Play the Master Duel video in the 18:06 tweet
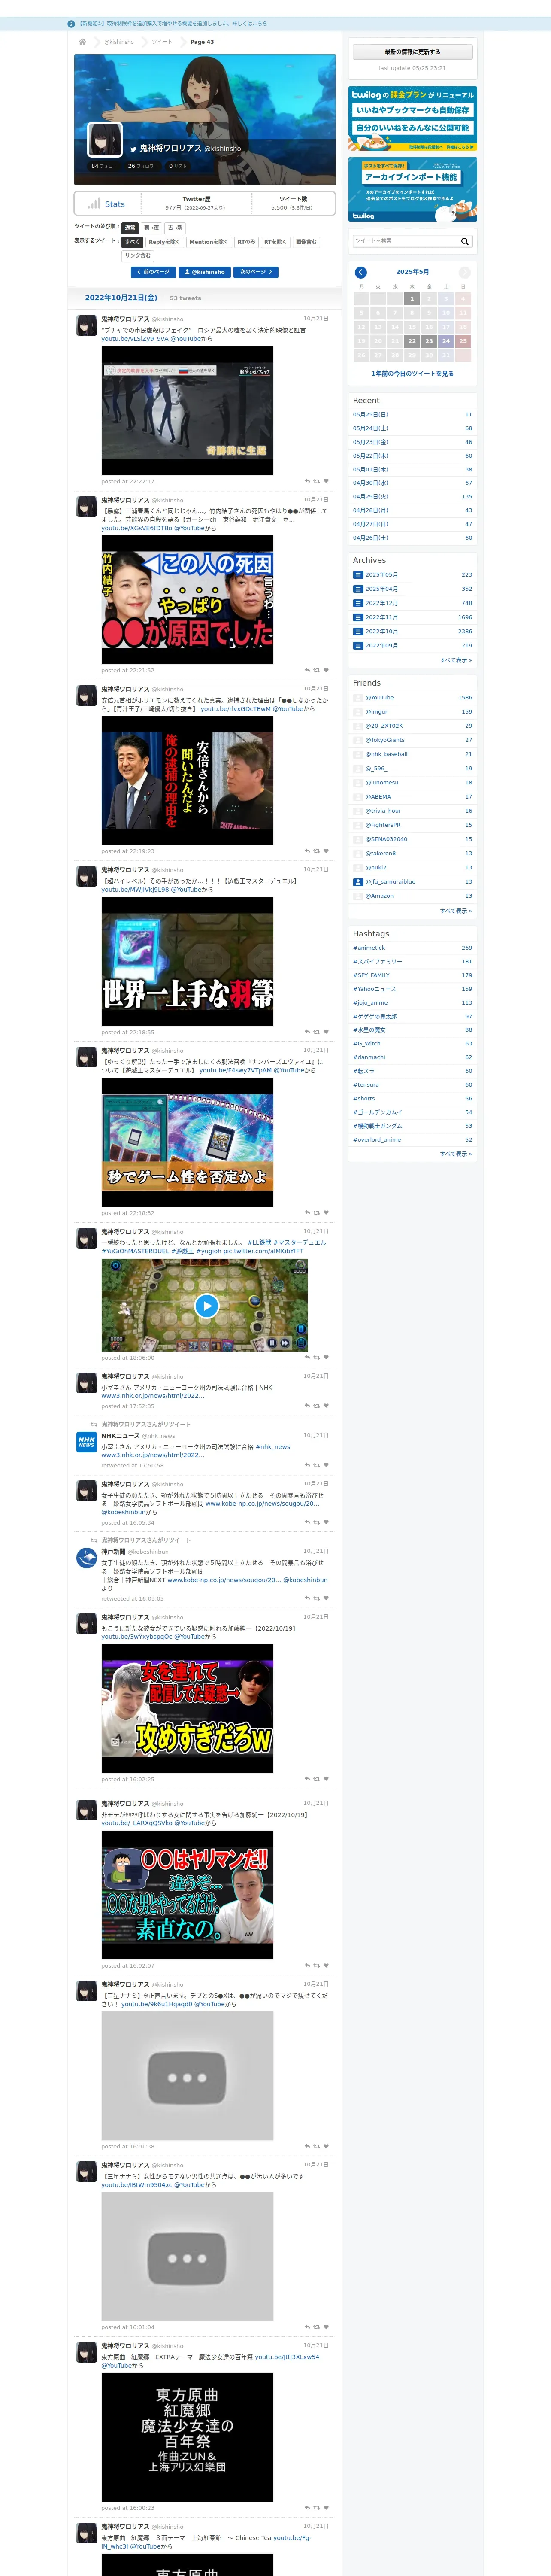 click(x=206, y=1305)
